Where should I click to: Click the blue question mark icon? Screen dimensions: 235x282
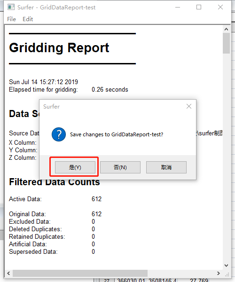coord(59,134)
